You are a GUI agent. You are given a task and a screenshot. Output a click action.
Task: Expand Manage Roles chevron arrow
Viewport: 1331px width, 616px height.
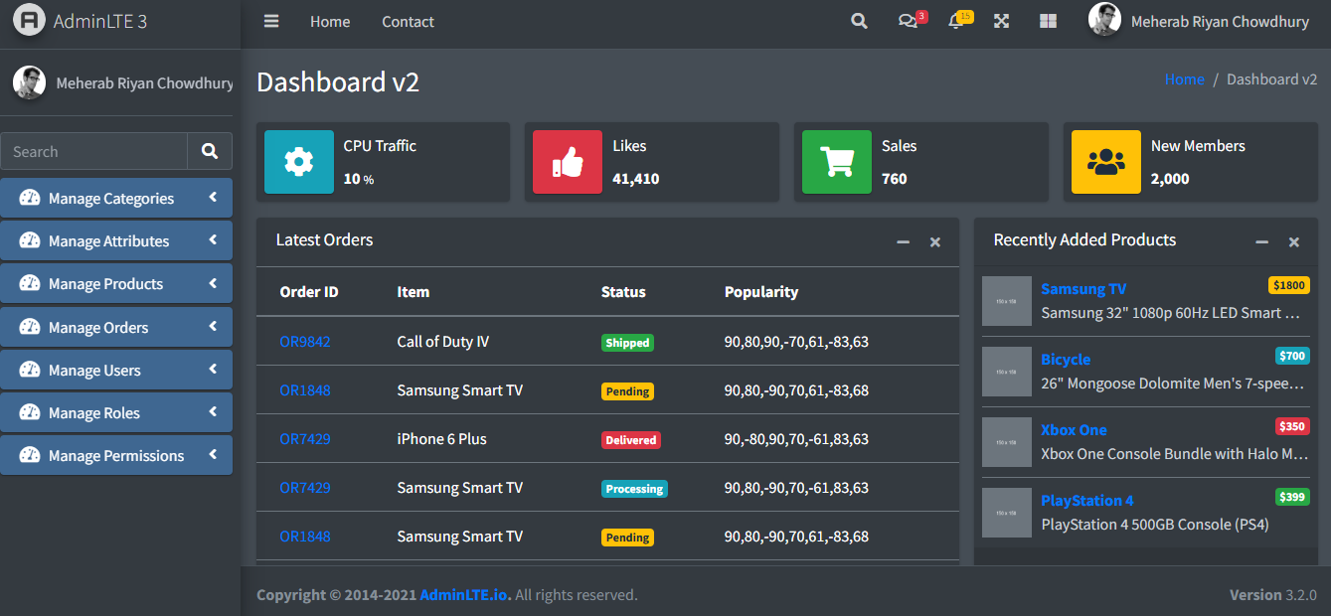[x=213, y=412]
